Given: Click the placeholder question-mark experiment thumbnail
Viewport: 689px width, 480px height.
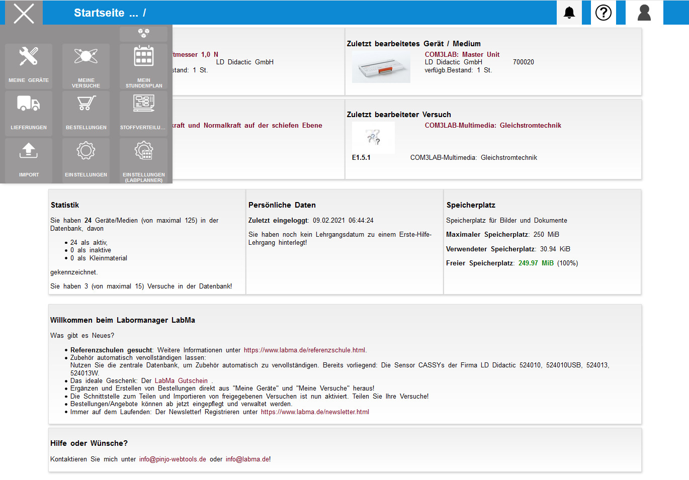Looking at the screenshot, I should 373,137.
